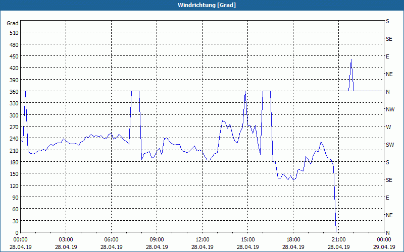
Task: Click the 300 y-axis tick label
Action: 15,115
